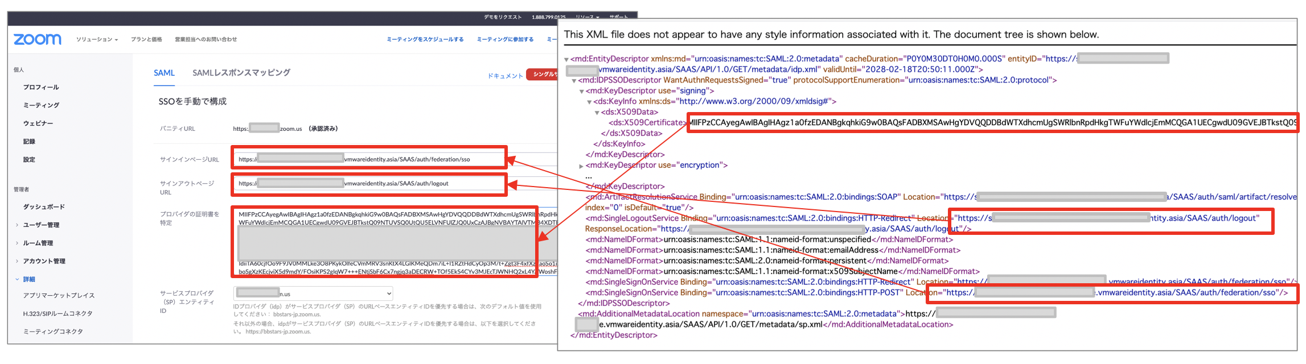Open H.323/SIPルームコネクタ in the sidebar
Viewport: 1306px width, 364px height.
(58, 314)
